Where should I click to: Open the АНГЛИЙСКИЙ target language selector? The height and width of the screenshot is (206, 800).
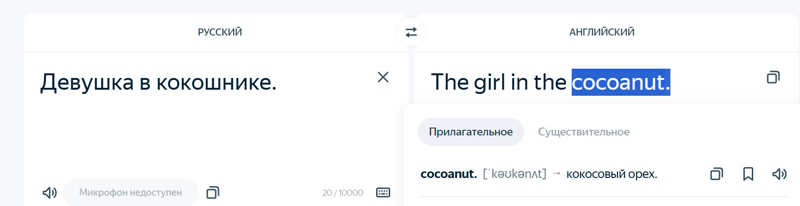(x=602, y=32)
